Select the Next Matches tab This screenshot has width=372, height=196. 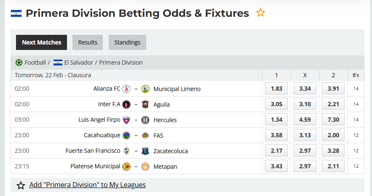pos(41,42)
